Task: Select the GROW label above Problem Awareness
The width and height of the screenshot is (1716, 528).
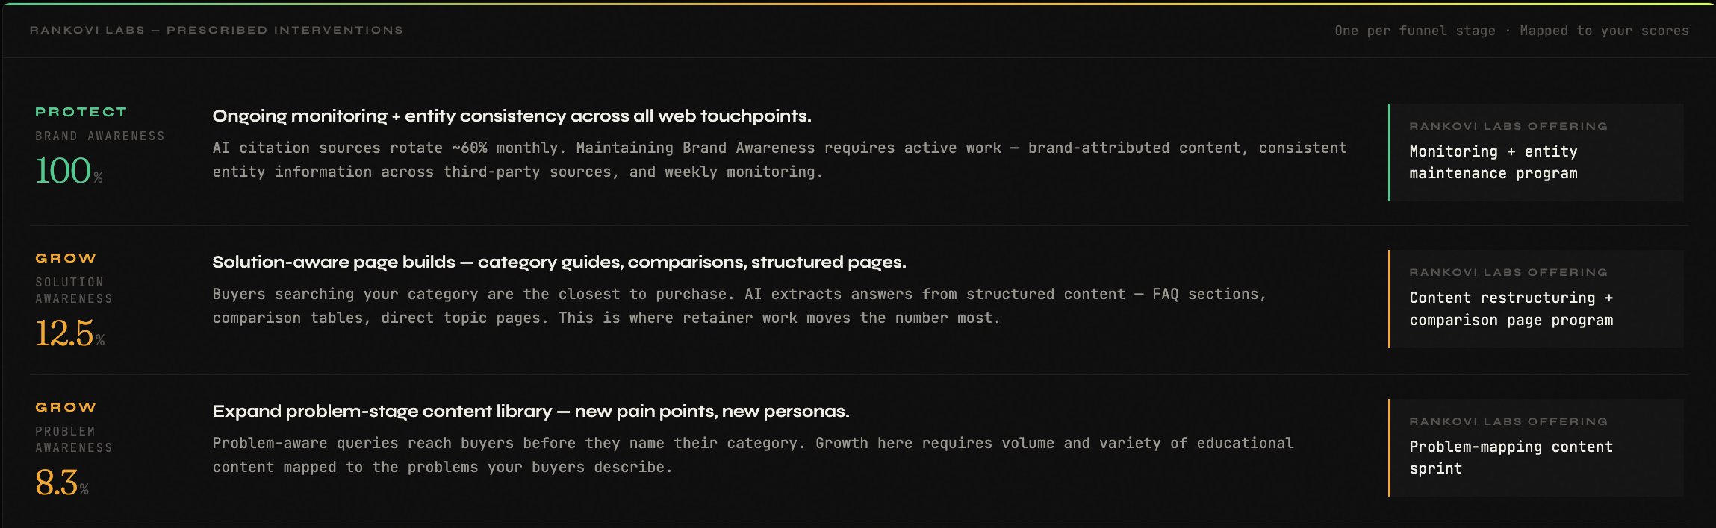Action: click(x=66, y=407)
